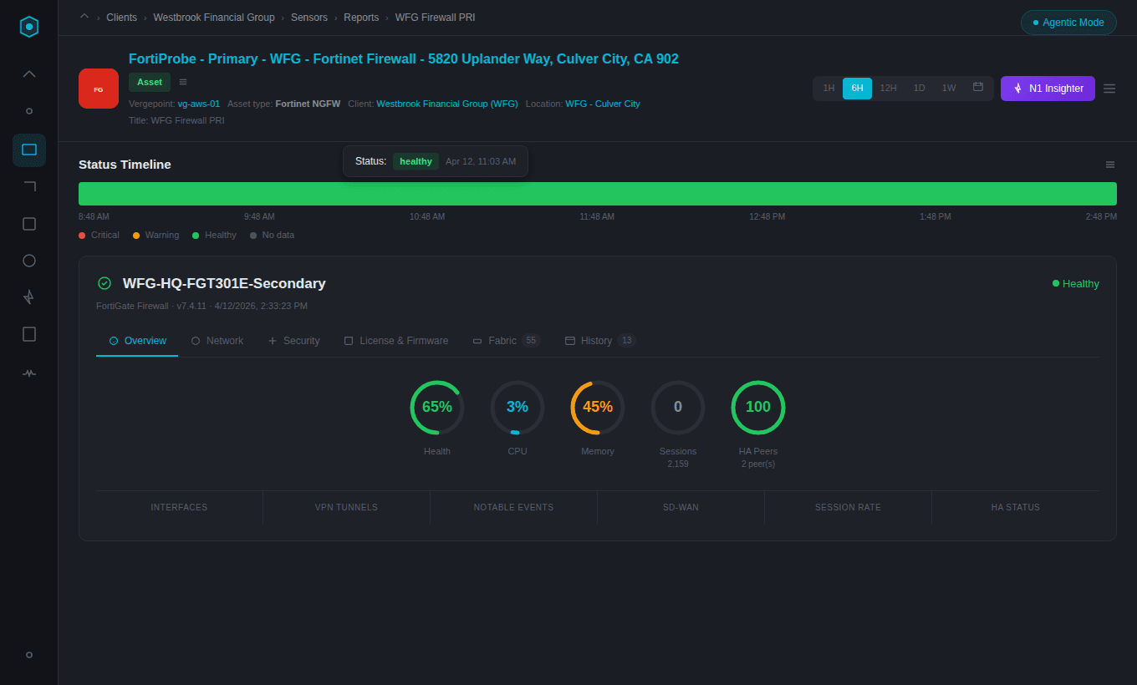
Task: Toggle the No data legend entry
Action: (x=272, y=235)
